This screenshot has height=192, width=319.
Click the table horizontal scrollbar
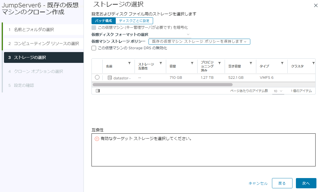[162, 85]
